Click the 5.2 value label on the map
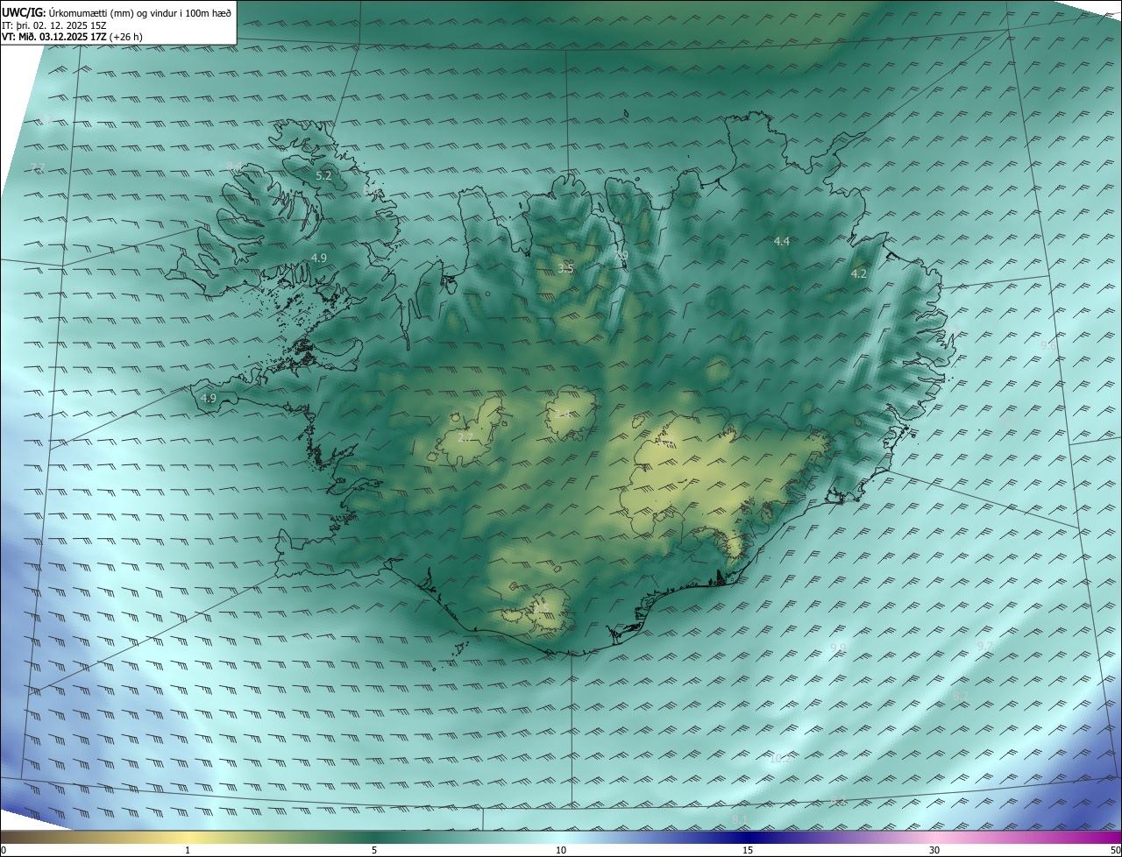Image resolution: width=1122 pixels, height=857 pixels. pos(323,176)
